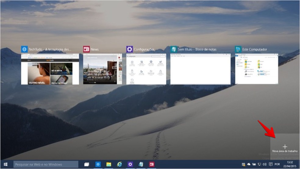Select the Bloco de notas window thumbnail
Viewport: 300px width, 169px height.
(200, 69)
